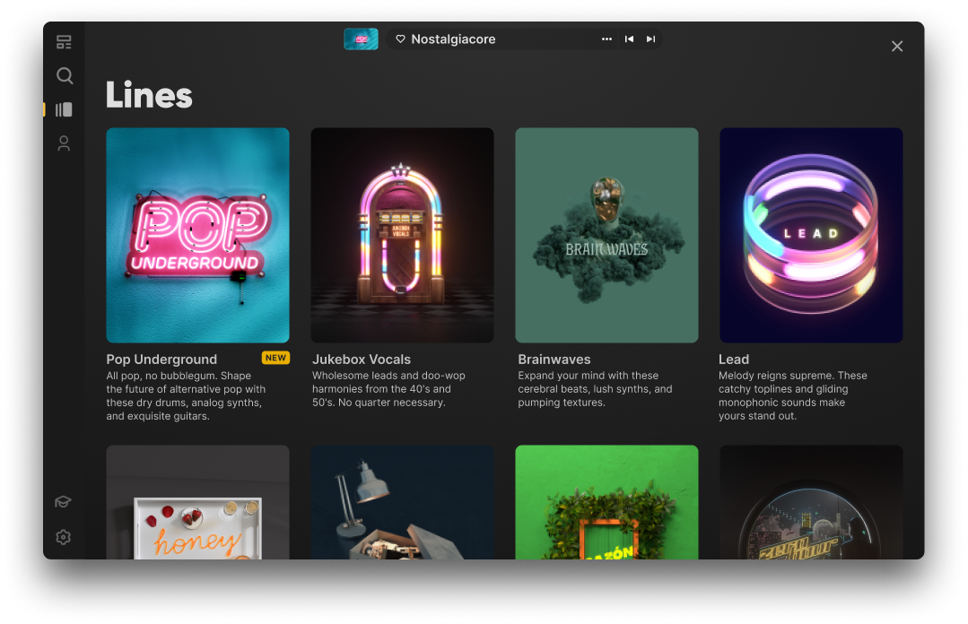This screenshot has width=968, height=624.
Task: Open the Brainwaves cover art
Action: coord(606,235)
